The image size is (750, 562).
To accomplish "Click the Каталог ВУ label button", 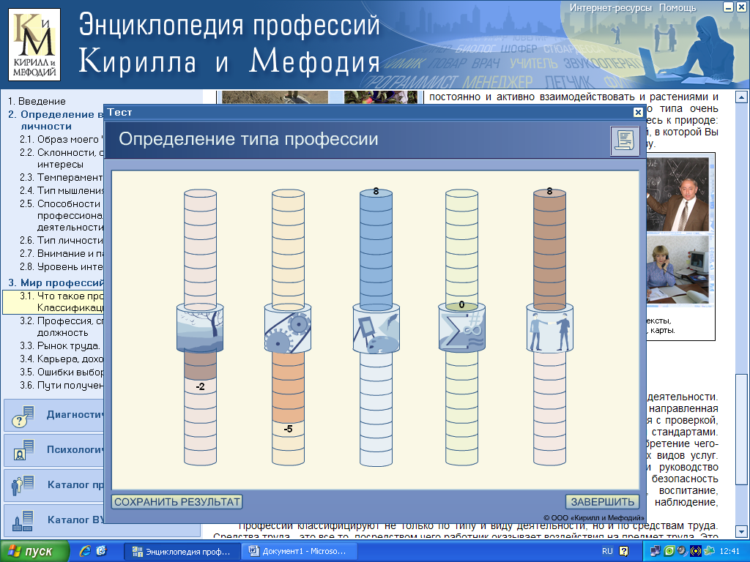I will coord(75,520).
